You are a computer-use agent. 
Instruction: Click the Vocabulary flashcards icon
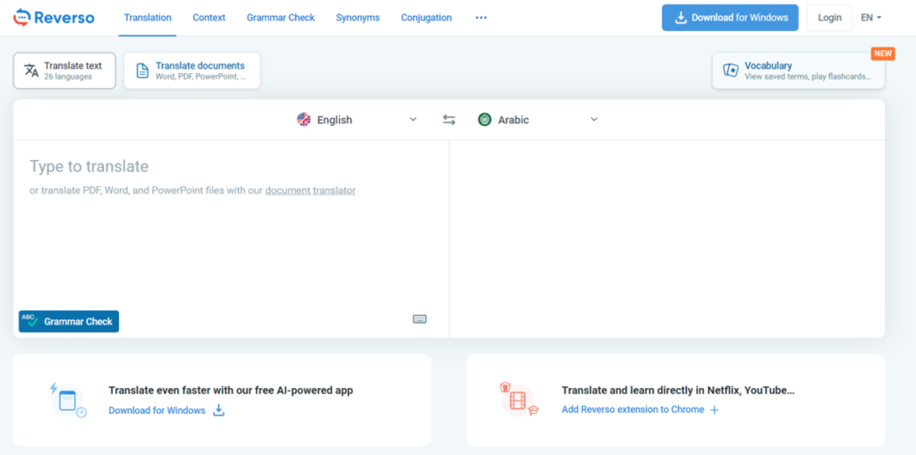coord(731,71)
